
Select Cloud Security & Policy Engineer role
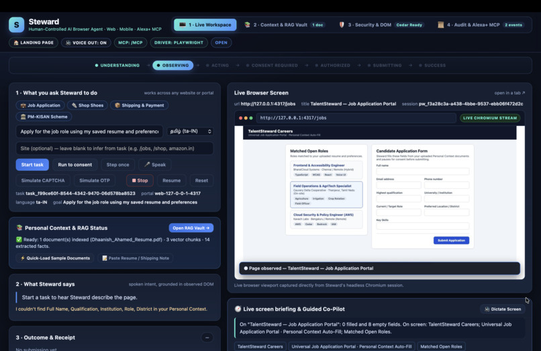pos(326,220)
